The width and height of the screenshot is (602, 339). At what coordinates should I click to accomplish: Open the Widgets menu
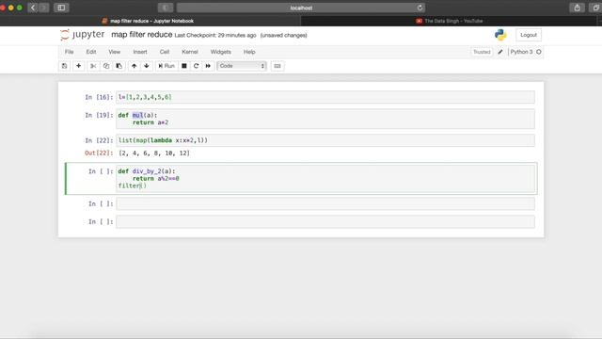(221, 52)
